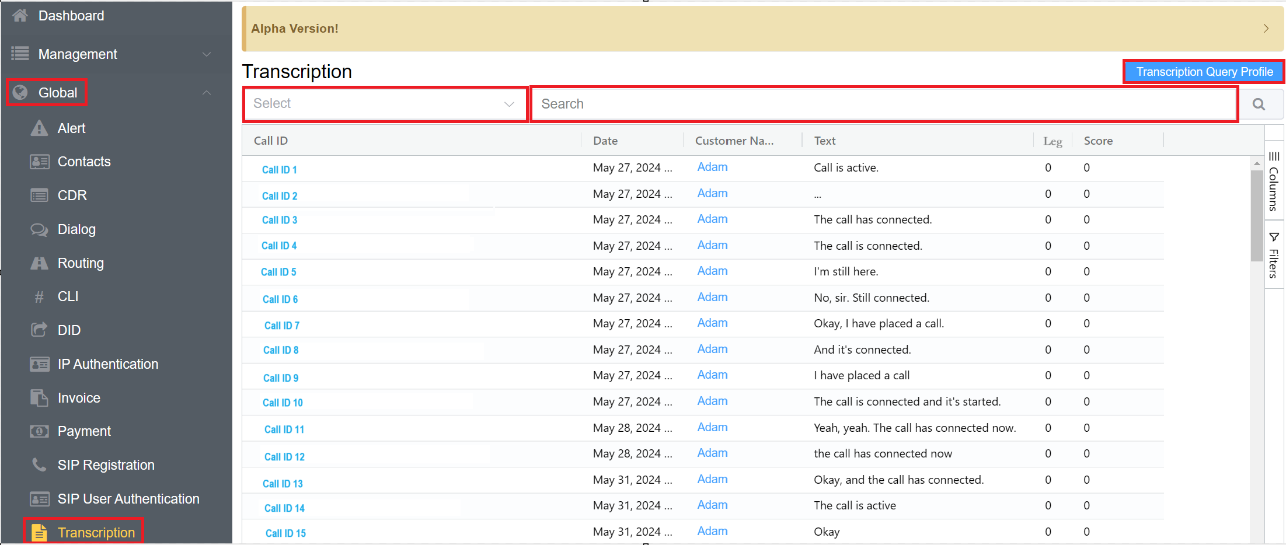Open the Call ID 7 link
This screenshot has height=545, width=1286.
tap(281, 326)
